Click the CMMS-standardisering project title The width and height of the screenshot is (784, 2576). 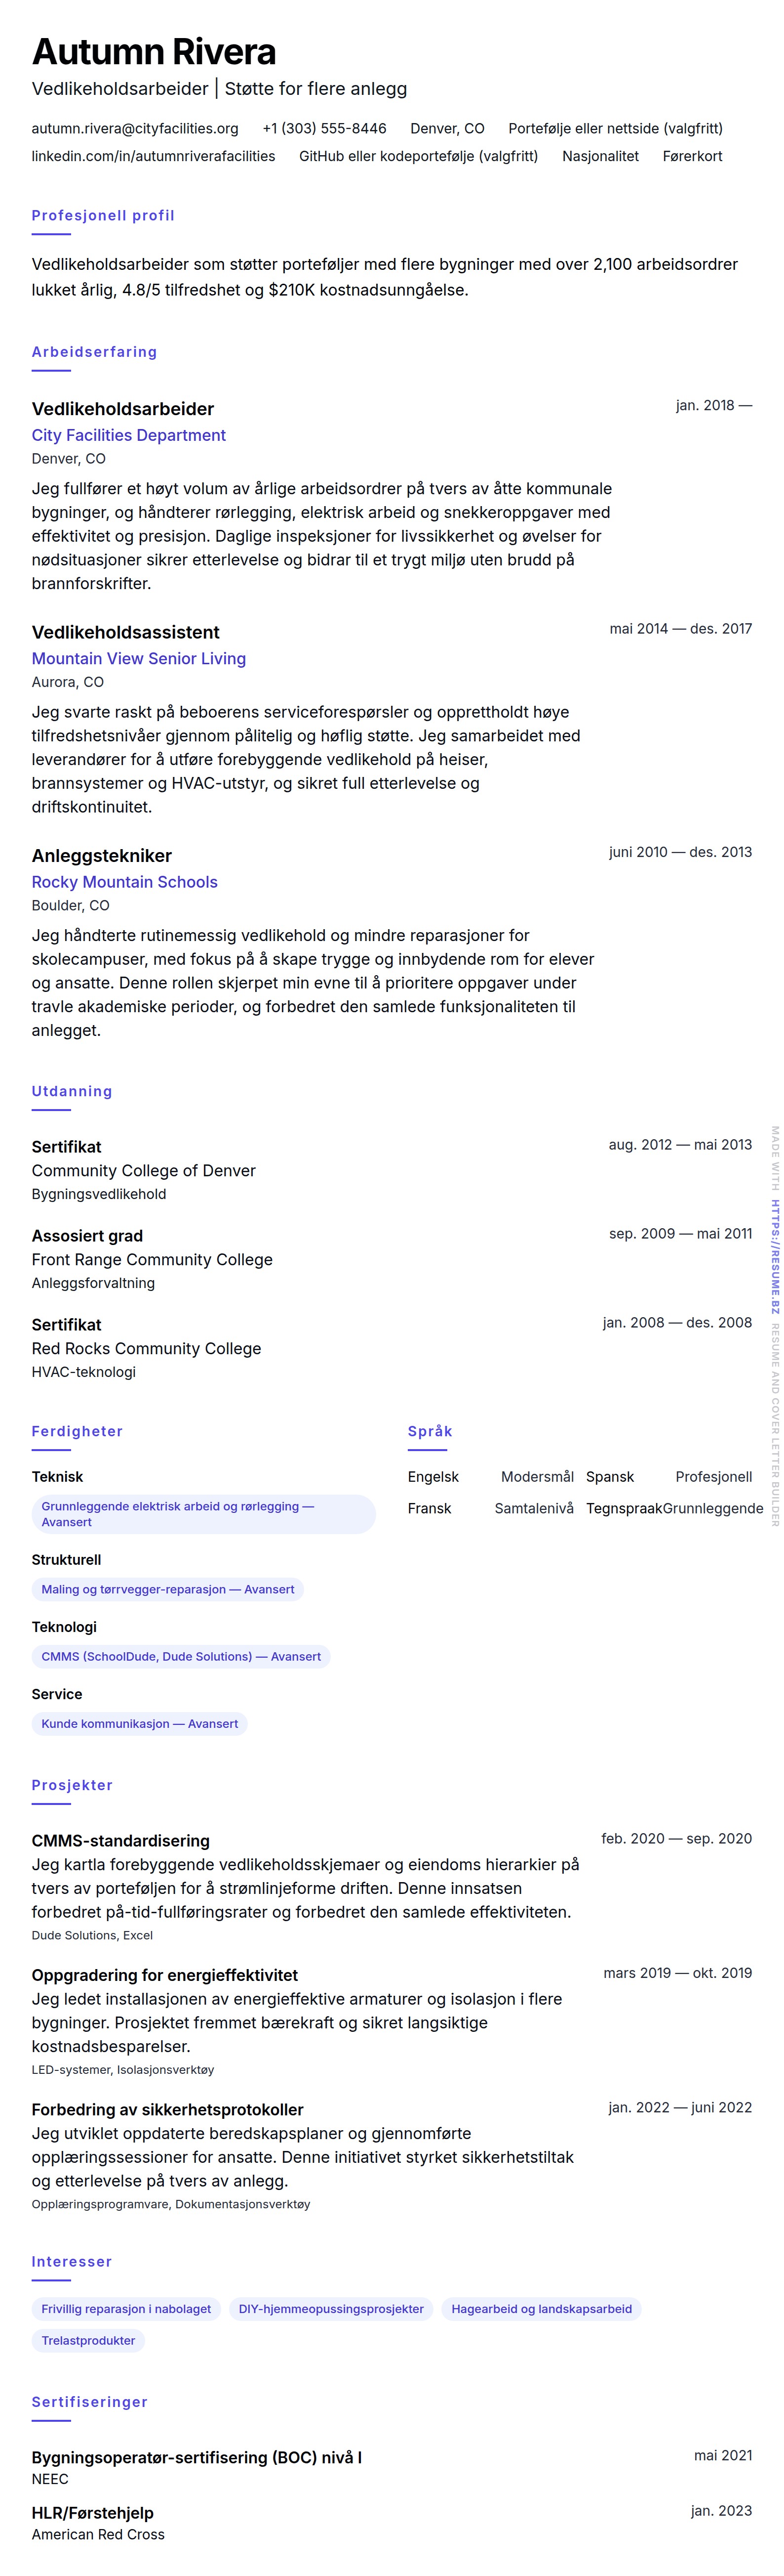tap(121, 1841)
